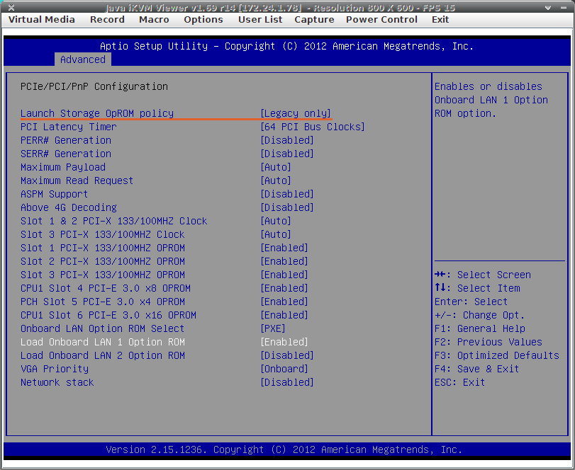Open the Power Control menu
This screenshot has height=470, width=575.
(381, 19)
